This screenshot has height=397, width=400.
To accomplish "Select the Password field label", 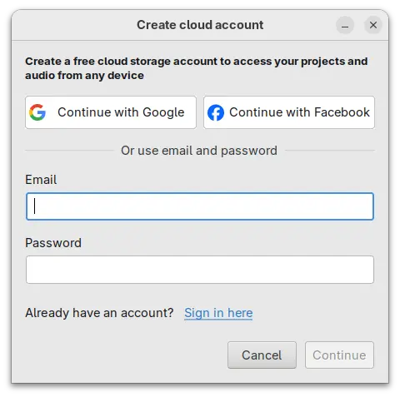I will pos(53,243).
